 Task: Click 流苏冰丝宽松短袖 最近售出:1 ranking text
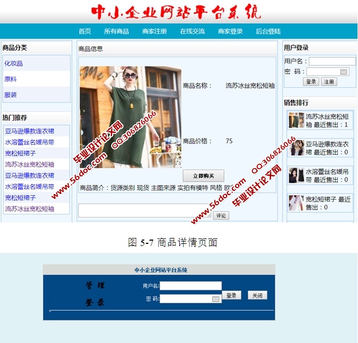327,121
